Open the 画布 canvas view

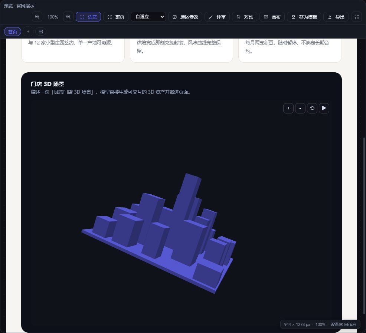pyautogui.click(x=272, y=17)
